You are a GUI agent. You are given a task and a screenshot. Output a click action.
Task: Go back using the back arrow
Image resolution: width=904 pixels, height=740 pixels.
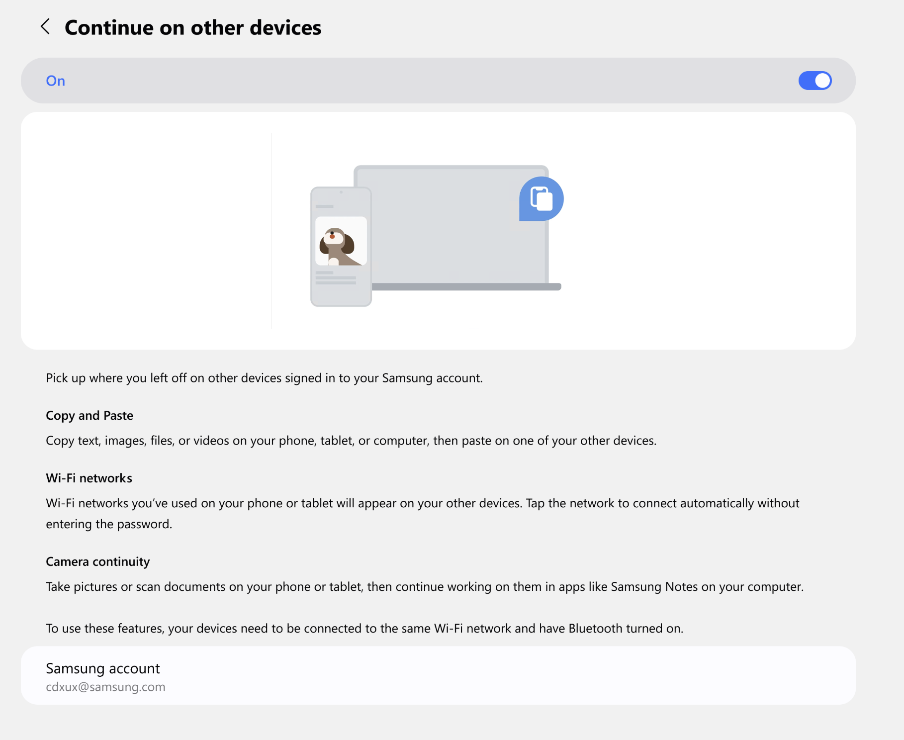[x=45, y=27]
